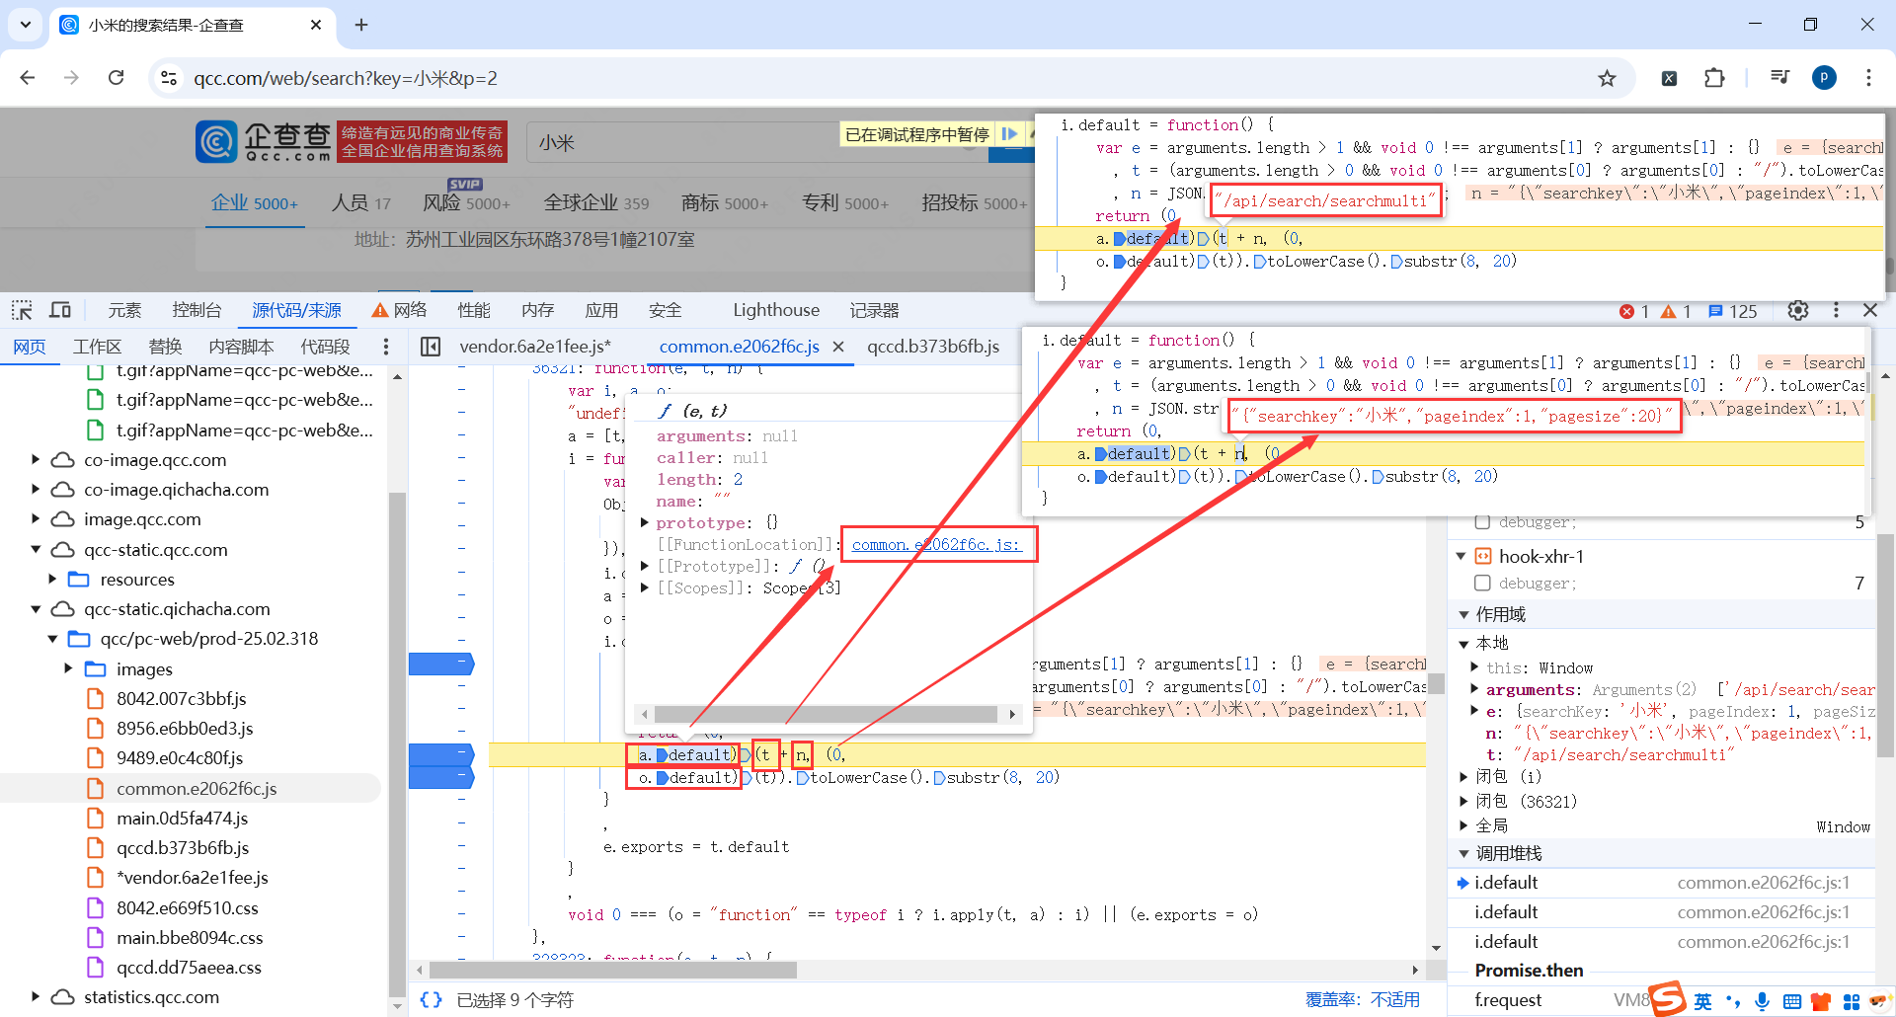This screenshot has height=1017, width=1896.
Task: Switch to the 控制台 DevTools tab
Action: pyautogui.click(x=197, y=310)
